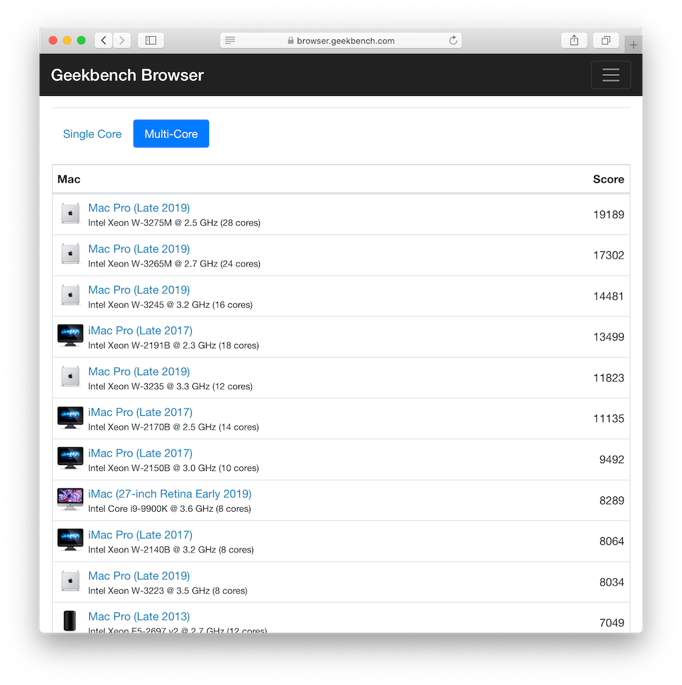Switch to the Single Core tab
682x685 pixels.
92,134
